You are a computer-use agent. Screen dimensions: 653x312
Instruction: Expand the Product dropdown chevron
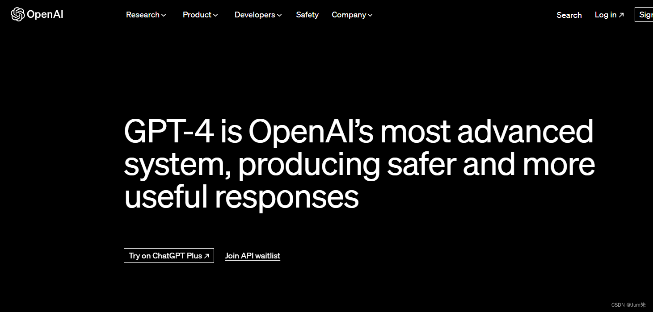coord(215,15)
